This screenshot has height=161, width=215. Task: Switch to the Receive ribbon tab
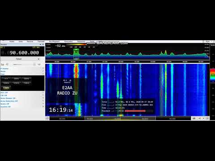[30, 42]
